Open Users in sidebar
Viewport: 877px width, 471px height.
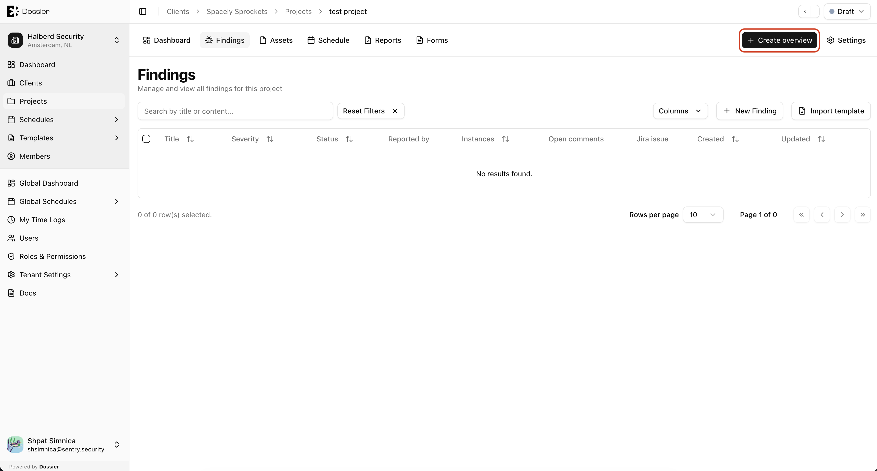tap(64, 238)
